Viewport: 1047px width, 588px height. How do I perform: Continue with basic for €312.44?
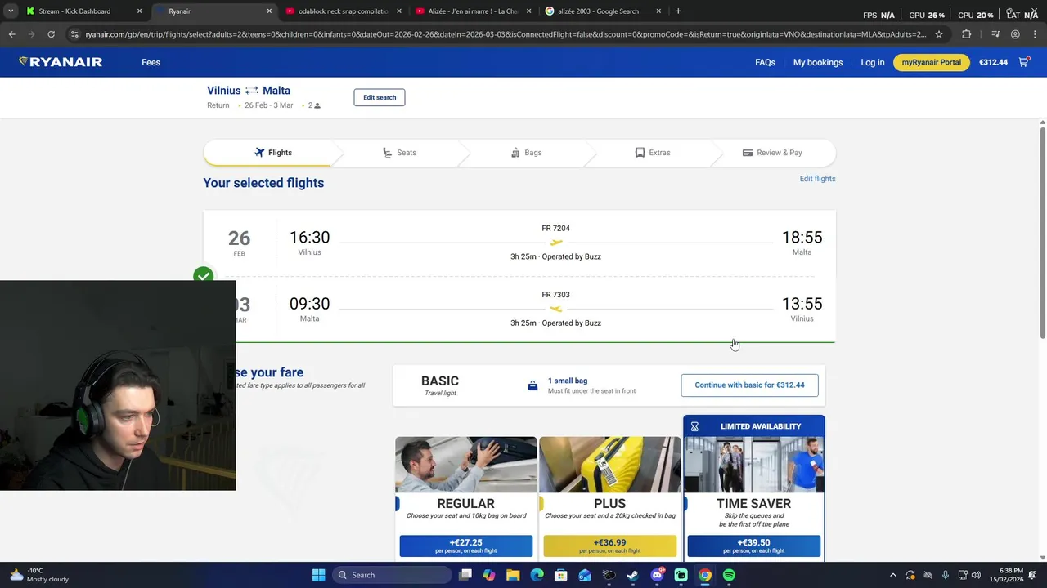coord(749,385)
